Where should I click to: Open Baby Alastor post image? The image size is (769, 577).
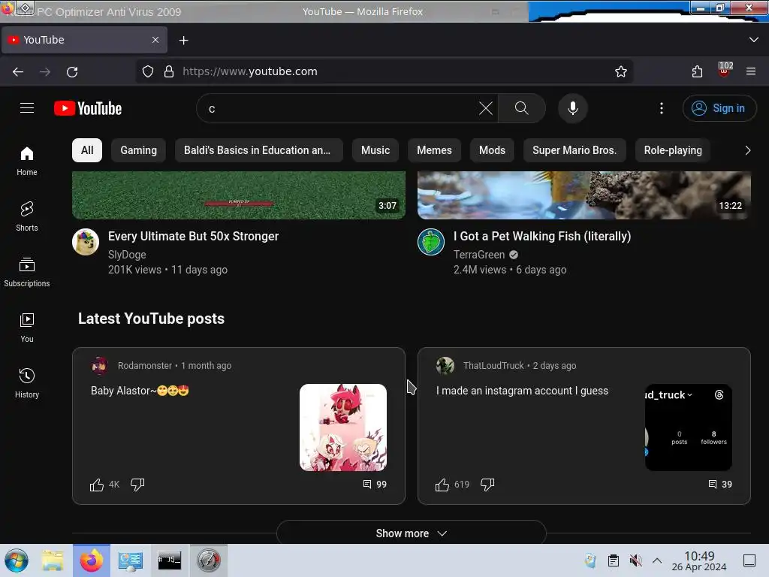[342, 427]
